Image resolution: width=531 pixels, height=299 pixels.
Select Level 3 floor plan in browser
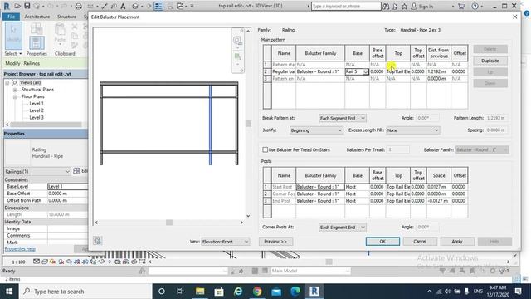(x=37, y=117)
